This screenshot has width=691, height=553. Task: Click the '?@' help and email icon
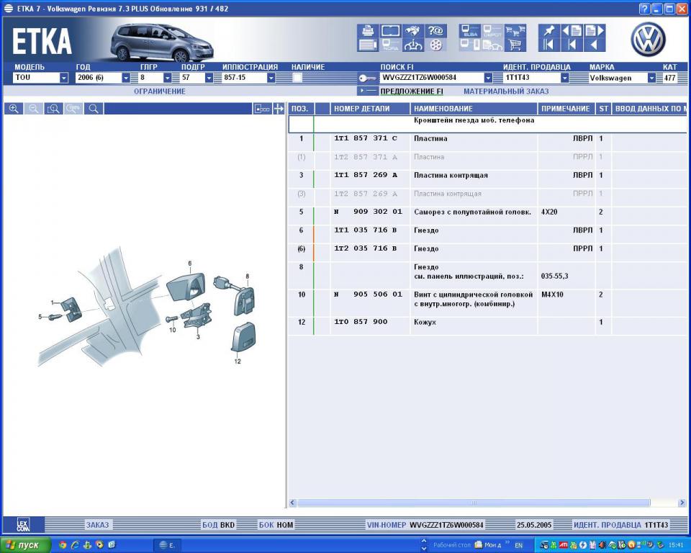click(435, 31)
